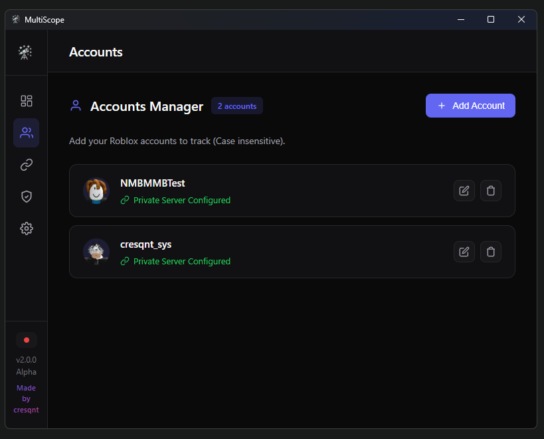The width and height of the screenshot is (544, 439).
Task: Open the shield security section in the sidebar
Action: point(26,197)
